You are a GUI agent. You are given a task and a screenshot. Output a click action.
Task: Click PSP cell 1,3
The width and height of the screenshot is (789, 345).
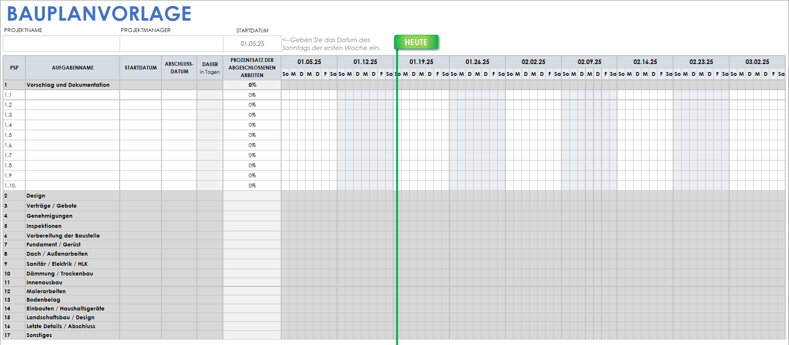(x=14, y=115)
